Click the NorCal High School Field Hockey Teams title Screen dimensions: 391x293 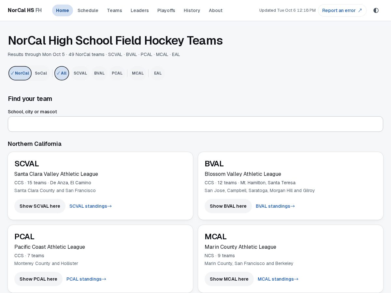pyautogui.click(x=115, y=40)
